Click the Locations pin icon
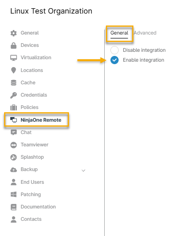The width and height of the screenshot is (172, 236). click(14, 70)
